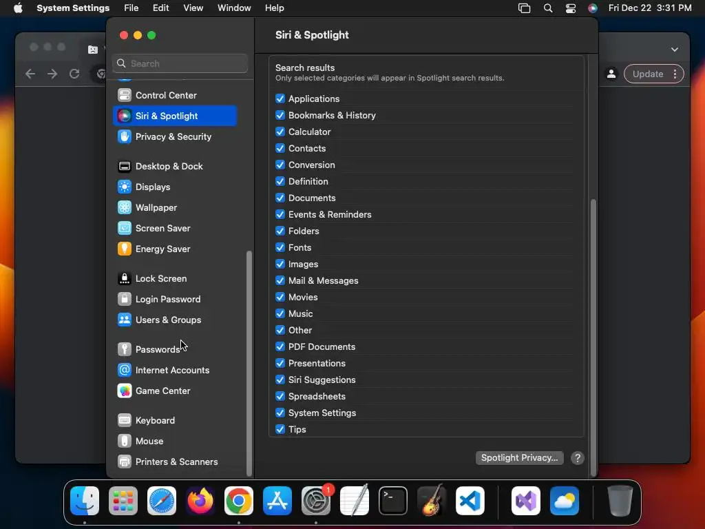The width and height of the screenshot is (705, 529).
Task: Uncheck Bookmarks & History category
Action: (x=280, y=115)
